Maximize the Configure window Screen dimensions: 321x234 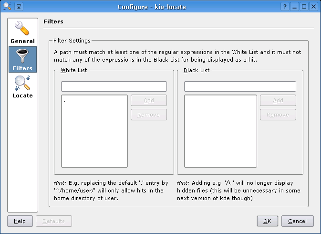304,7
